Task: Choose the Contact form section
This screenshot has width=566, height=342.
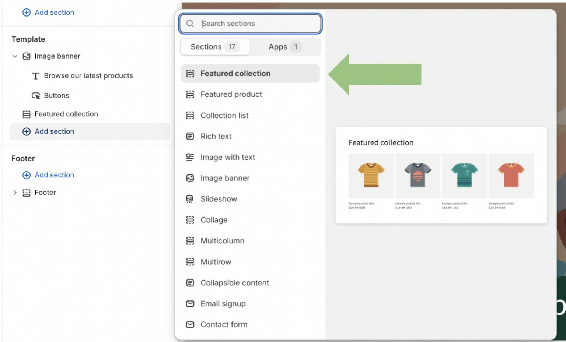Action: pos(224,324)
